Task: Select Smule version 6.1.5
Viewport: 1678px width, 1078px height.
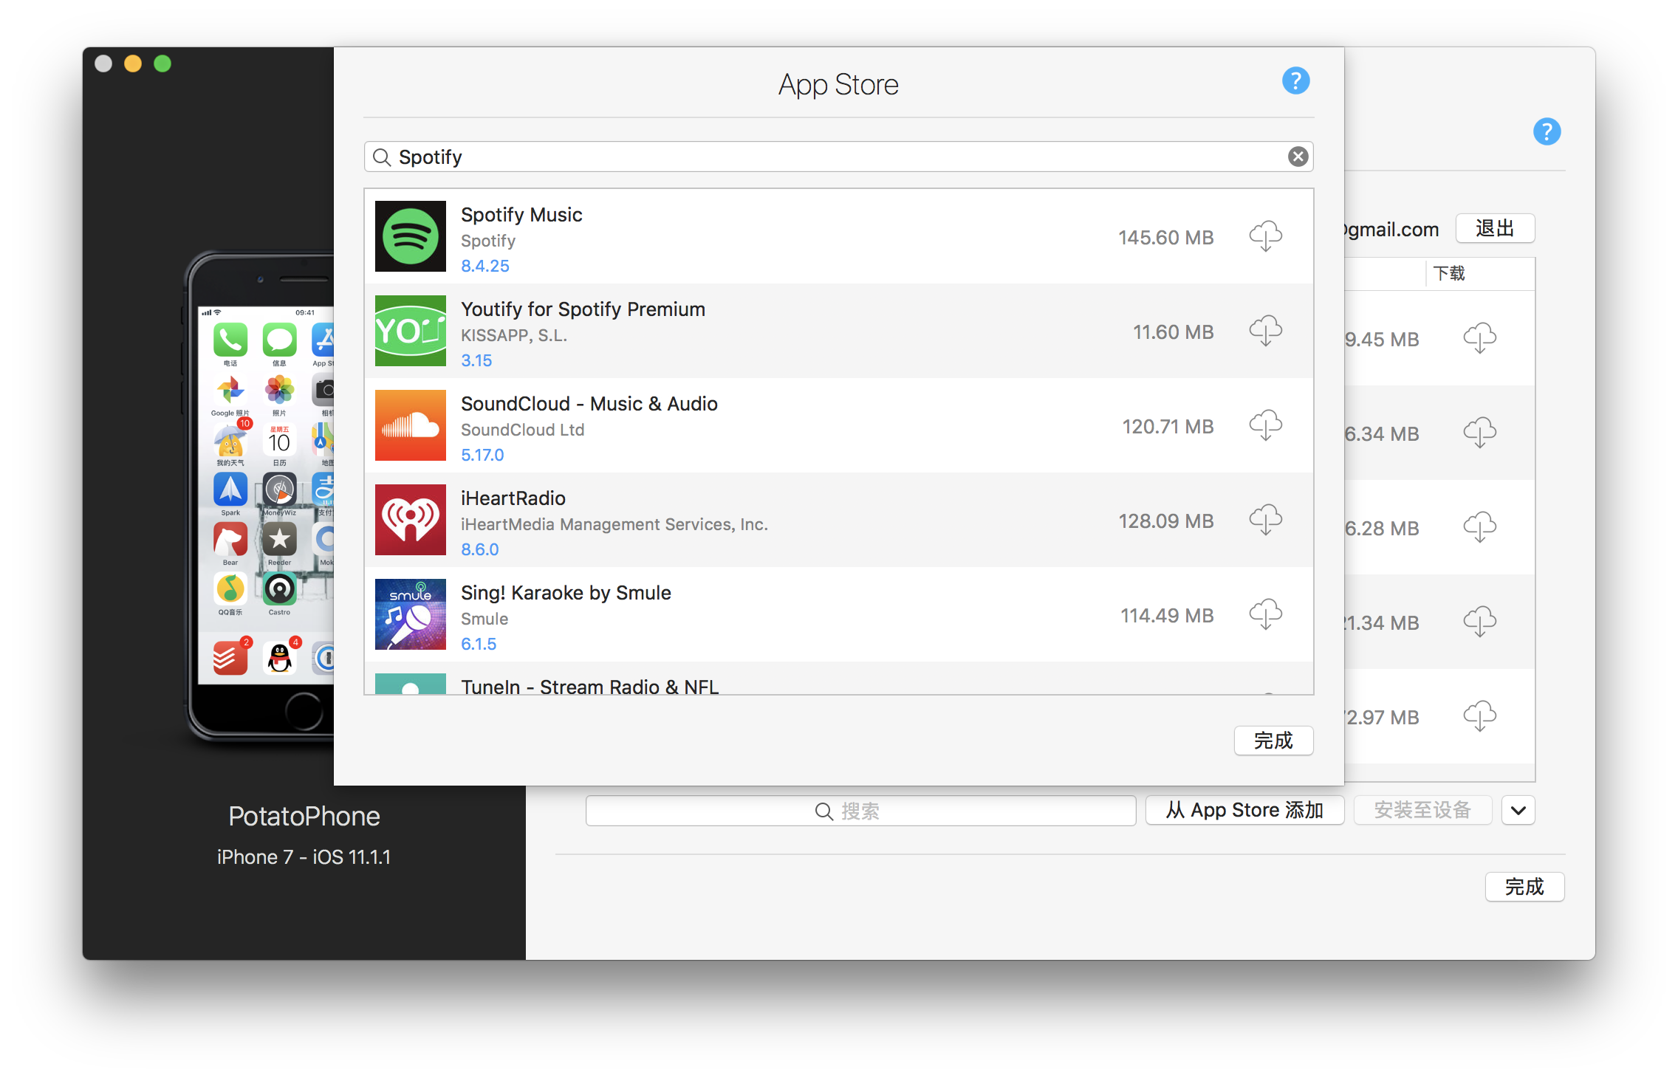Action: [479, 644]
